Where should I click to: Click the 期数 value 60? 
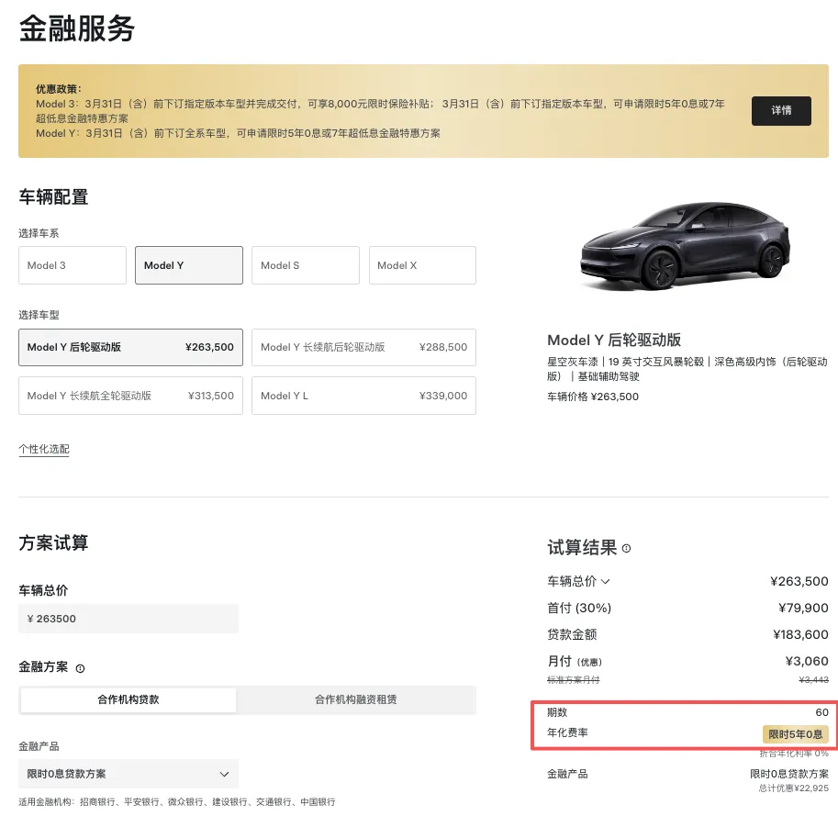point(822,712)
